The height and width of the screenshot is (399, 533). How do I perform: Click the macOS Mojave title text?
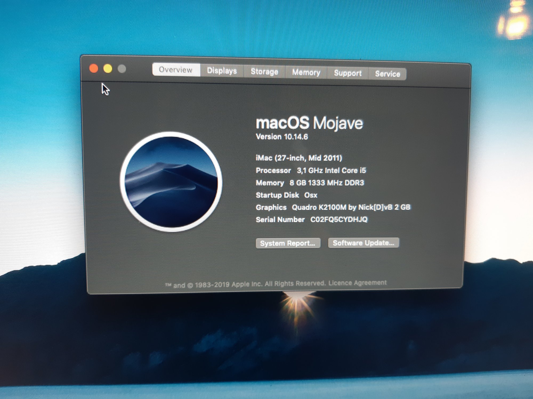(x=309, y=123)
